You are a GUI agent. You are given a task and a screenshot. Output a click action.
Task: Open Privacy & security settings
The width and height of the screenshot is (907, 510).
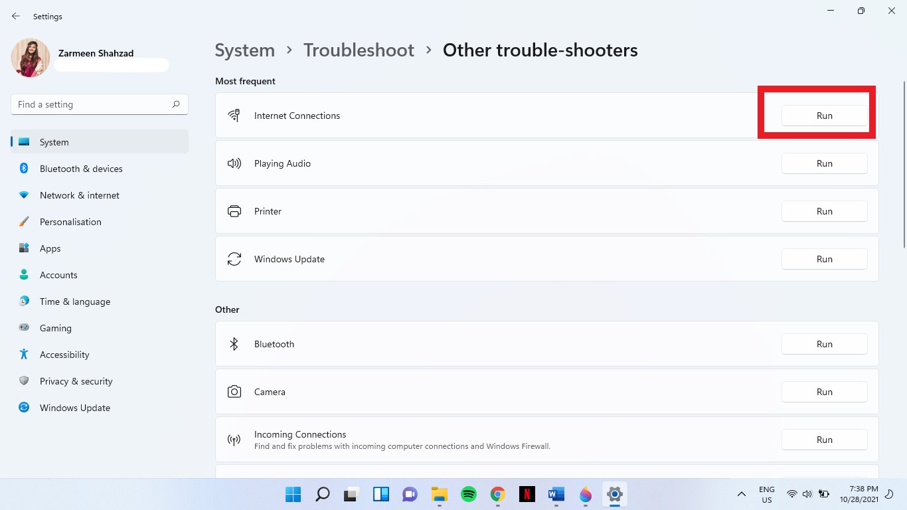coord(76,381)
